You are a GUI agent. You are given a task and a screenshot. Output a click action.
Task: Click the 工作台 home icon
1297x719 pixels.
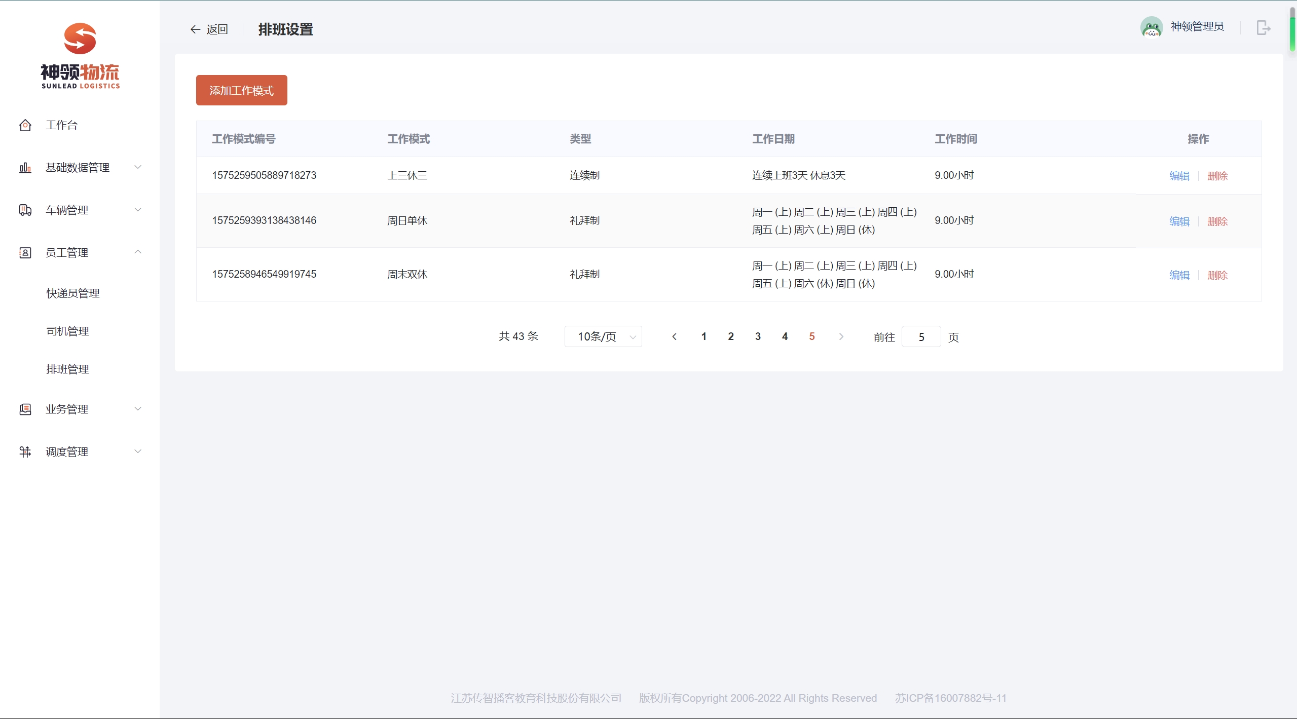tap(25, 125)
